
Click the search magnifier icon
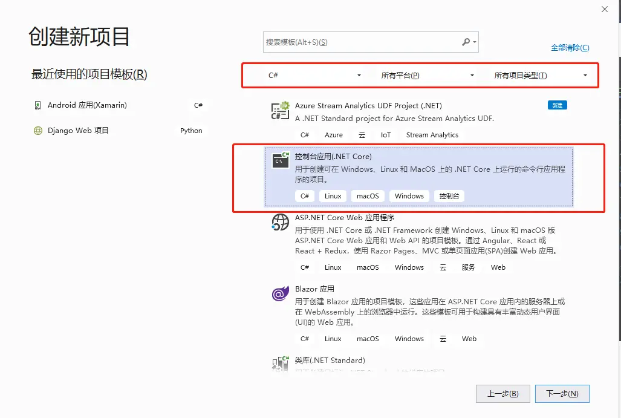point(466,42)
